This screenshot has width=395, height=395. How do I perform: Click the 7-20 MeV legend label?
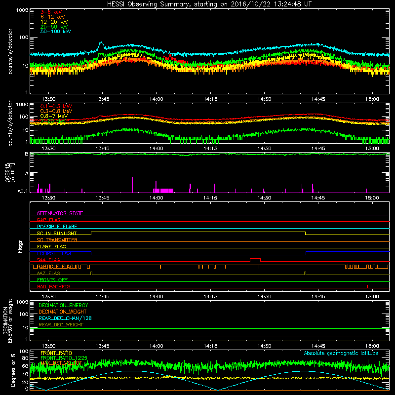click(53, 121)
